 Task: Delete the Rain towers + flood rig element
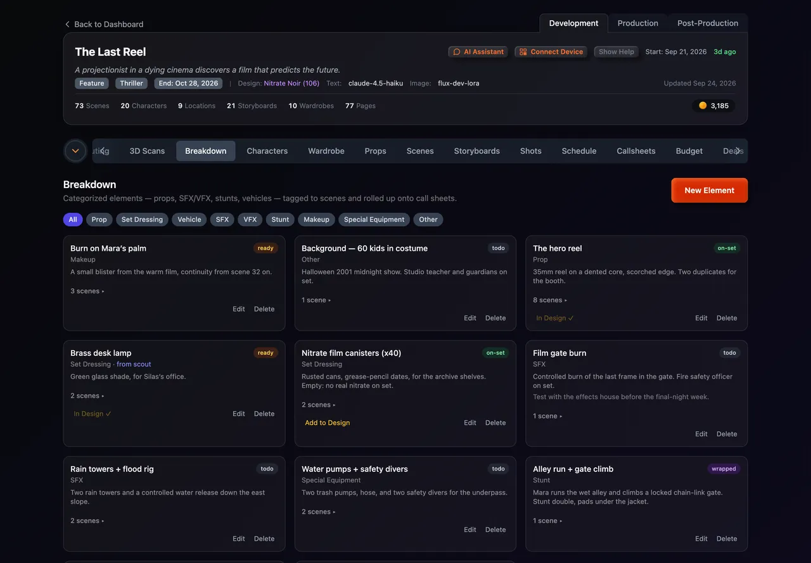click(x=264, y=539)
